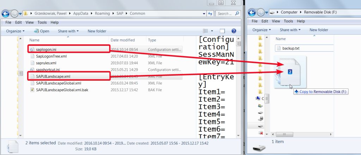
Task: Click preview pane scrollbar up arrow
Action: 238,39
